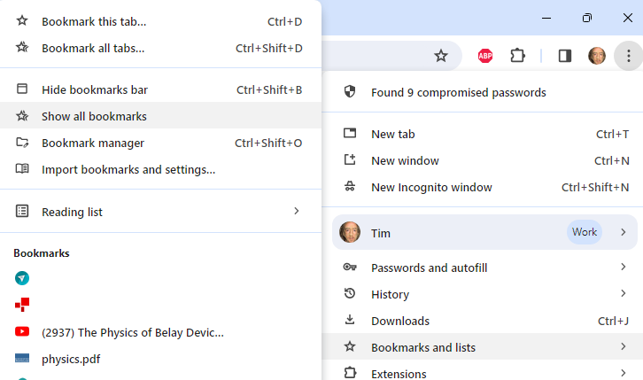
Task: Select Bookmark manager menu item
Action: tap(93, 143)
